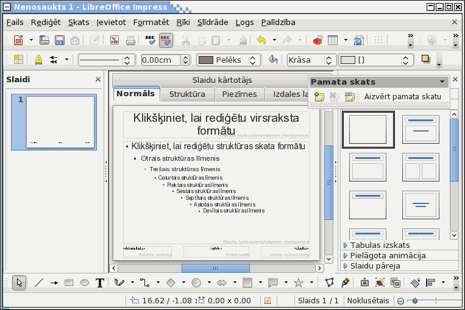Screen dimensions: 465x310
Task: Click the Pelēks gray color swatch
Action: (x=206, y=60)
